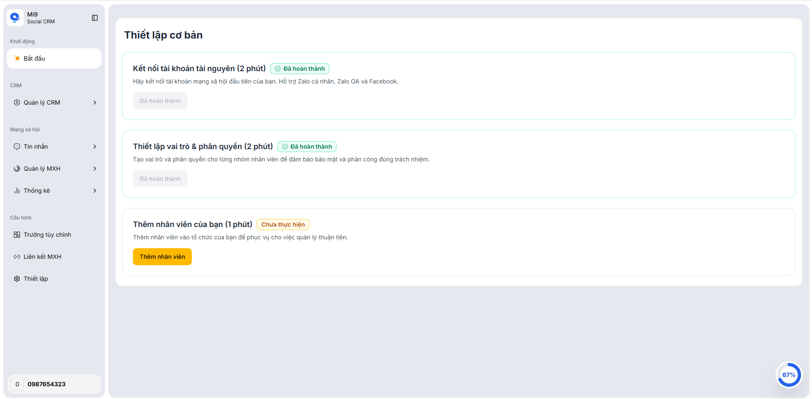812x399 pixels.
Task: Click the Trường tùy chỉnh grid icon
Action: (x=17, y=235)
